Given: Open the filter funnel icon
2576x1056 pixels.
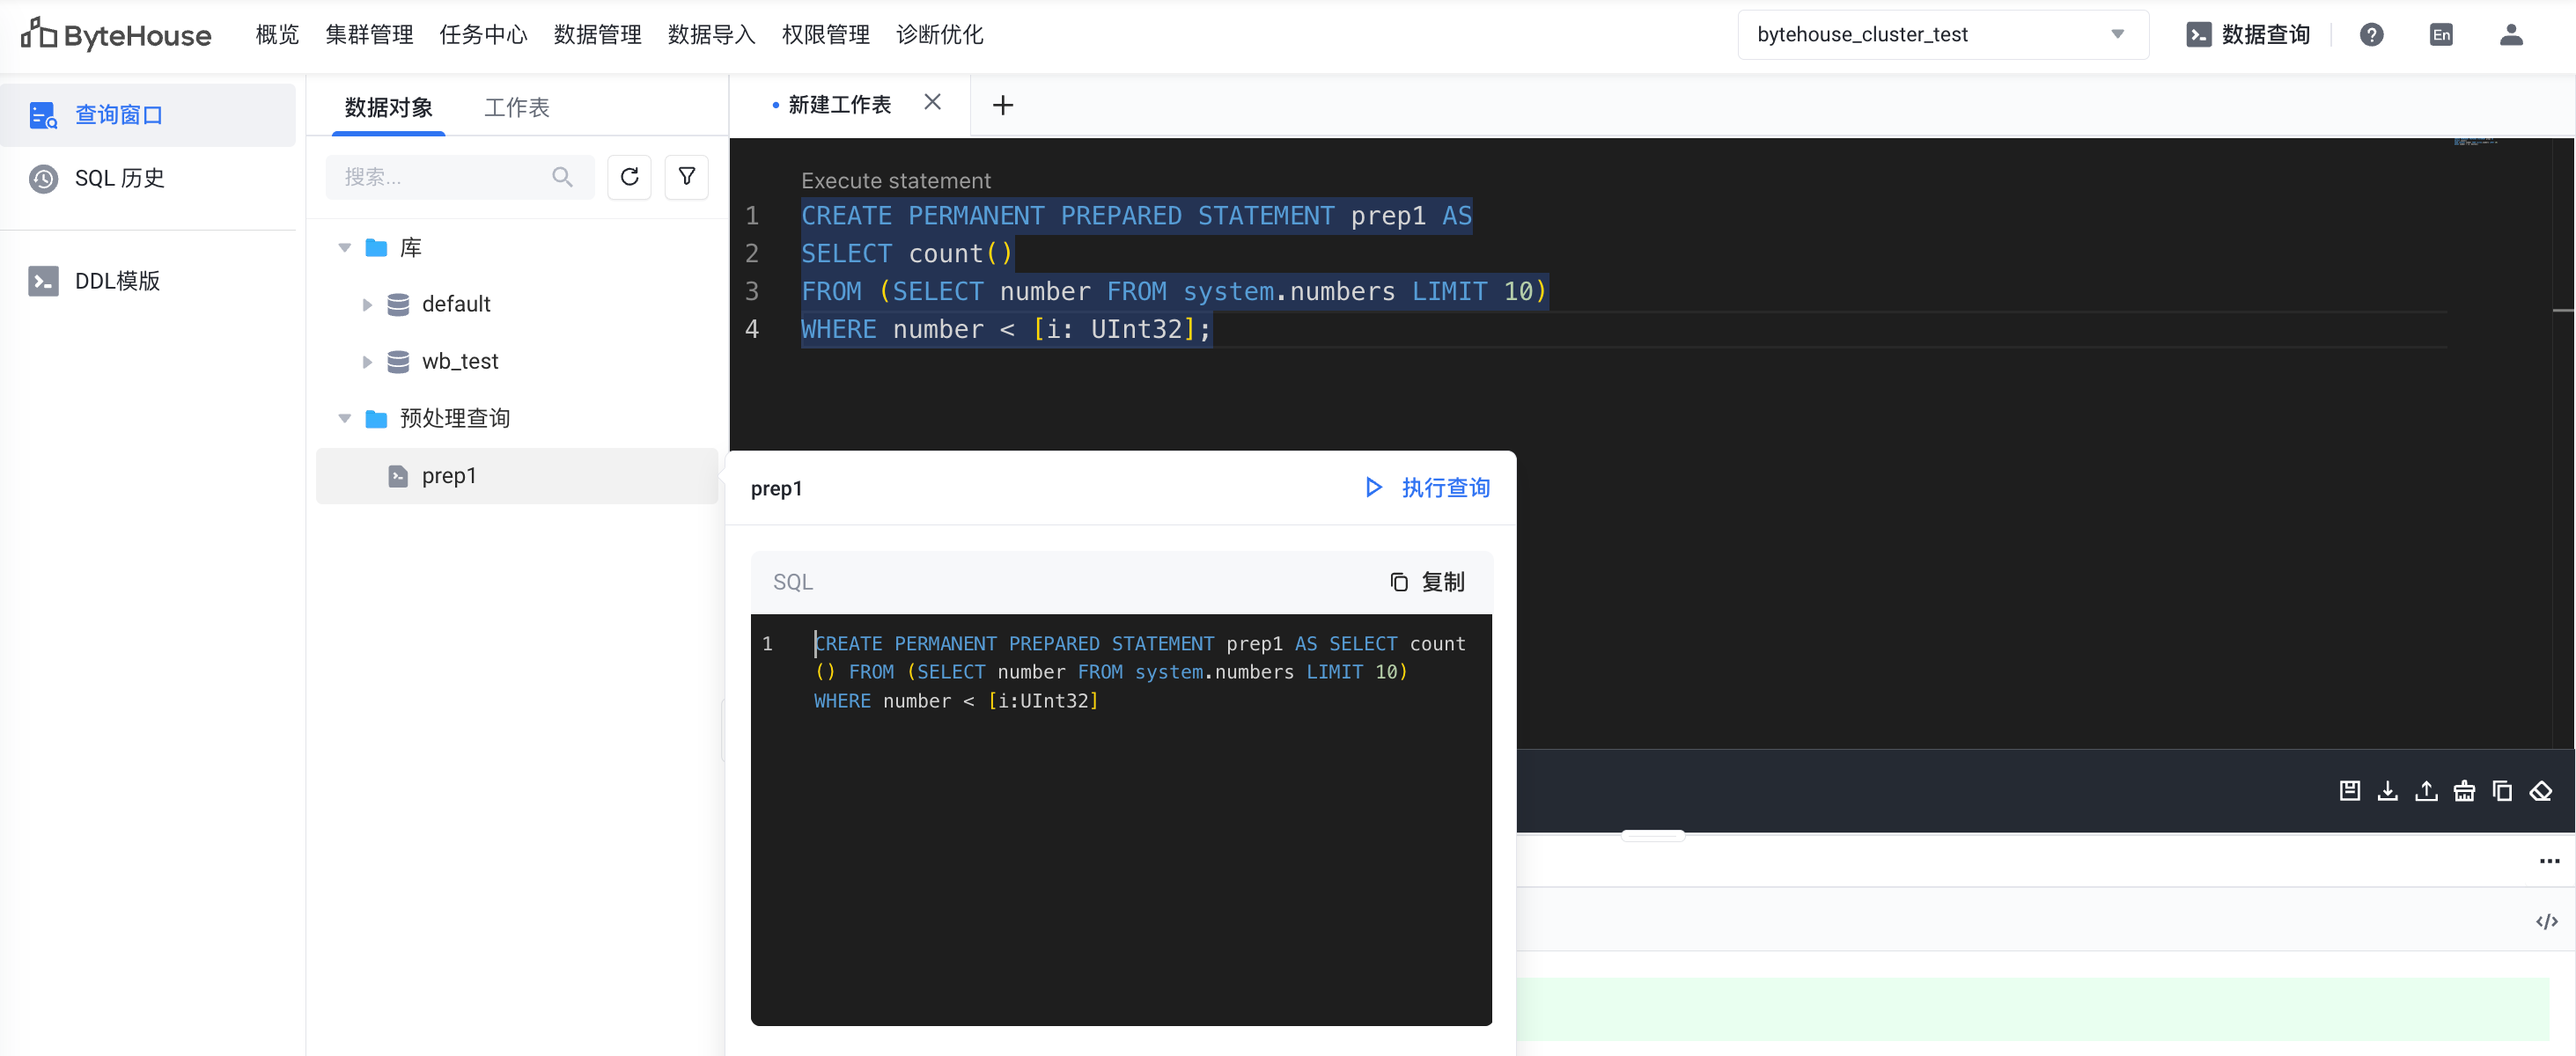Looking at the screenshot, I should [x=687, y=177].
